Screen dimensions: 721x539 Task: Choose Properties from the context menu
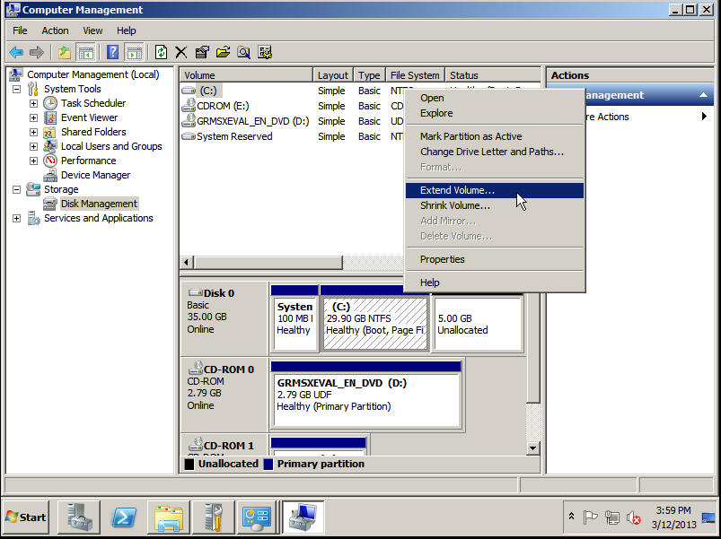click(495, 259)
